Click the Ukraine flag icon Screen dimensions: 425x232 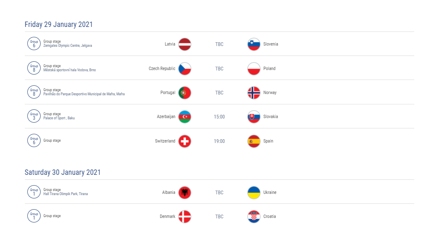pos(254,192)
